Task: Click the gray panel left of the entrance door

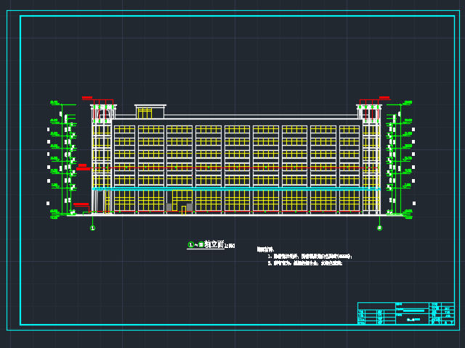Action: [x=169, y=207]
